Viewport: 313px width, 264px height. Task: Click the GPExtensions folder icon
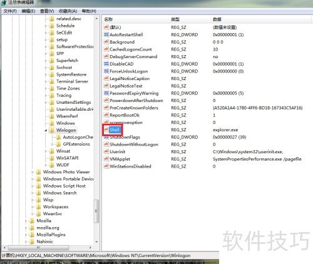coord(58,144)
